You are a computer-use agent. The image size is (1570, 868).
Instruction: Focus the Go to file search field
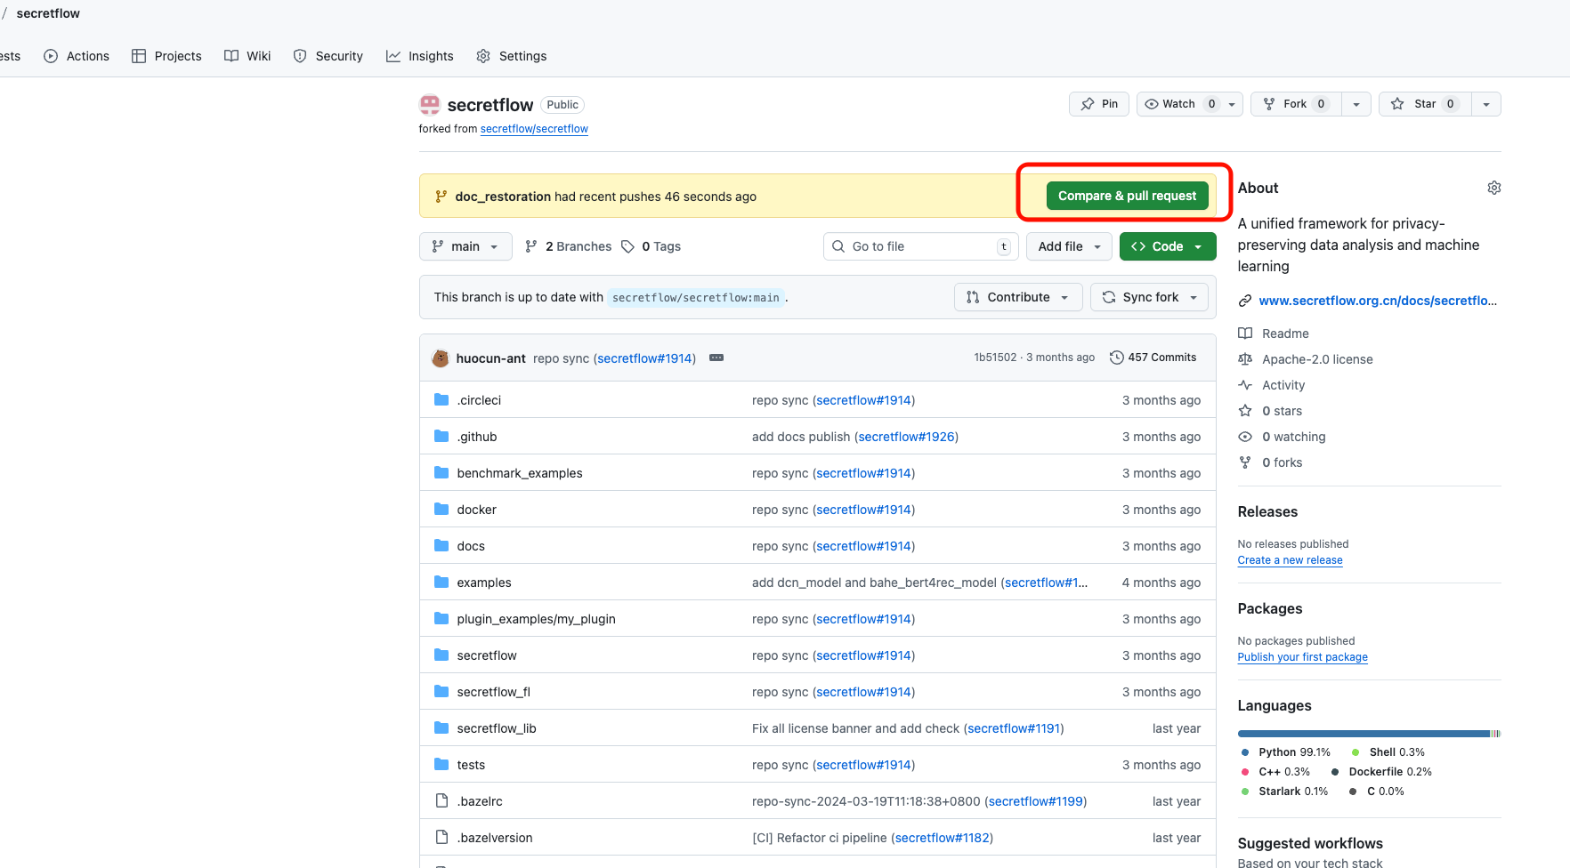pyautogui.click(x=921, y=246)
